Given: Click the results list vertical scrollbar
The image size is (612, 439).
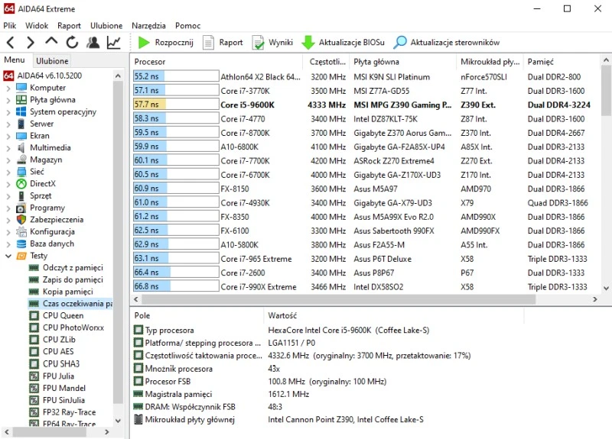Looking at the screenshot, I should 606,91.
